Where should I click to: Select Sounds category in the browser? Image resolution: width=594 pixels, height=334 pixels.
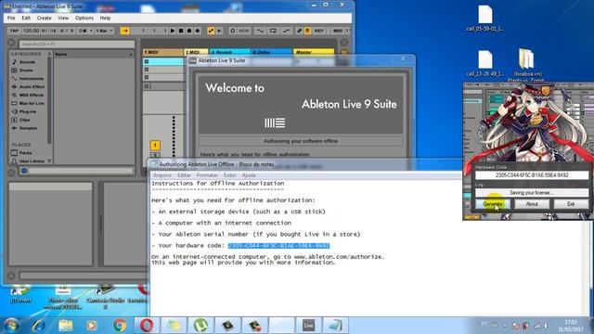(x=27, y=62)
